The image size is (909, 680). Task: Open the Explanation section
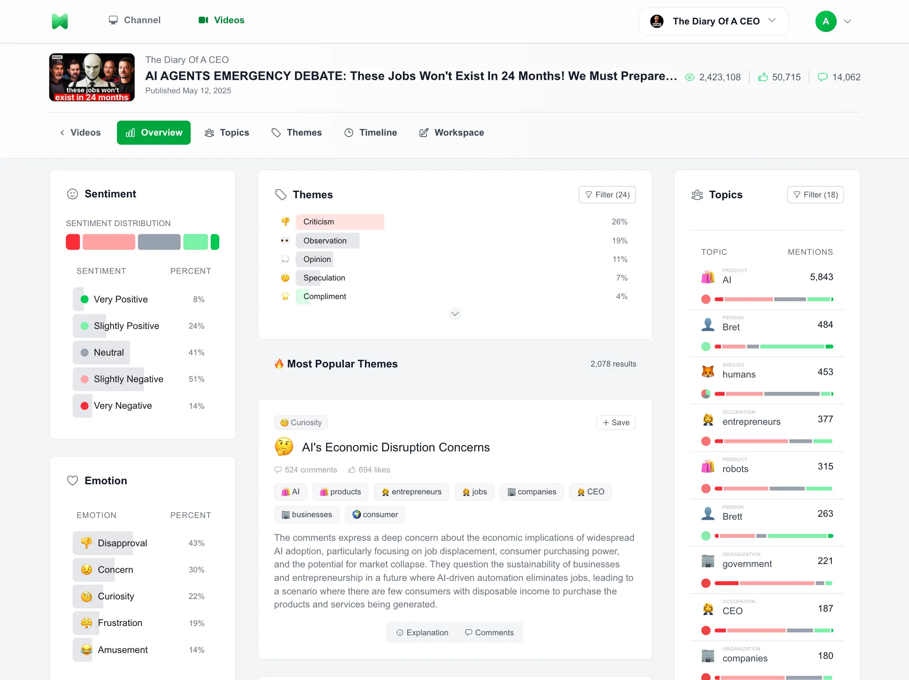point(422,632)
